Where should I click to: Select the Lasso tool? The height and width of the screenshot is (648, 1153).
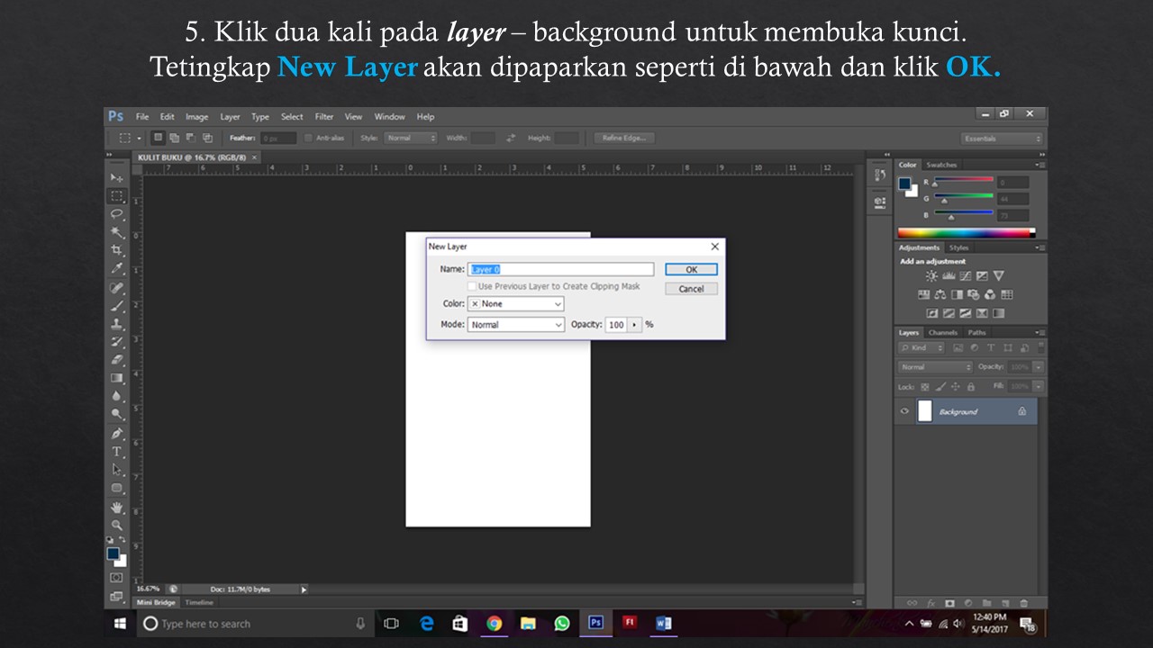116,213
